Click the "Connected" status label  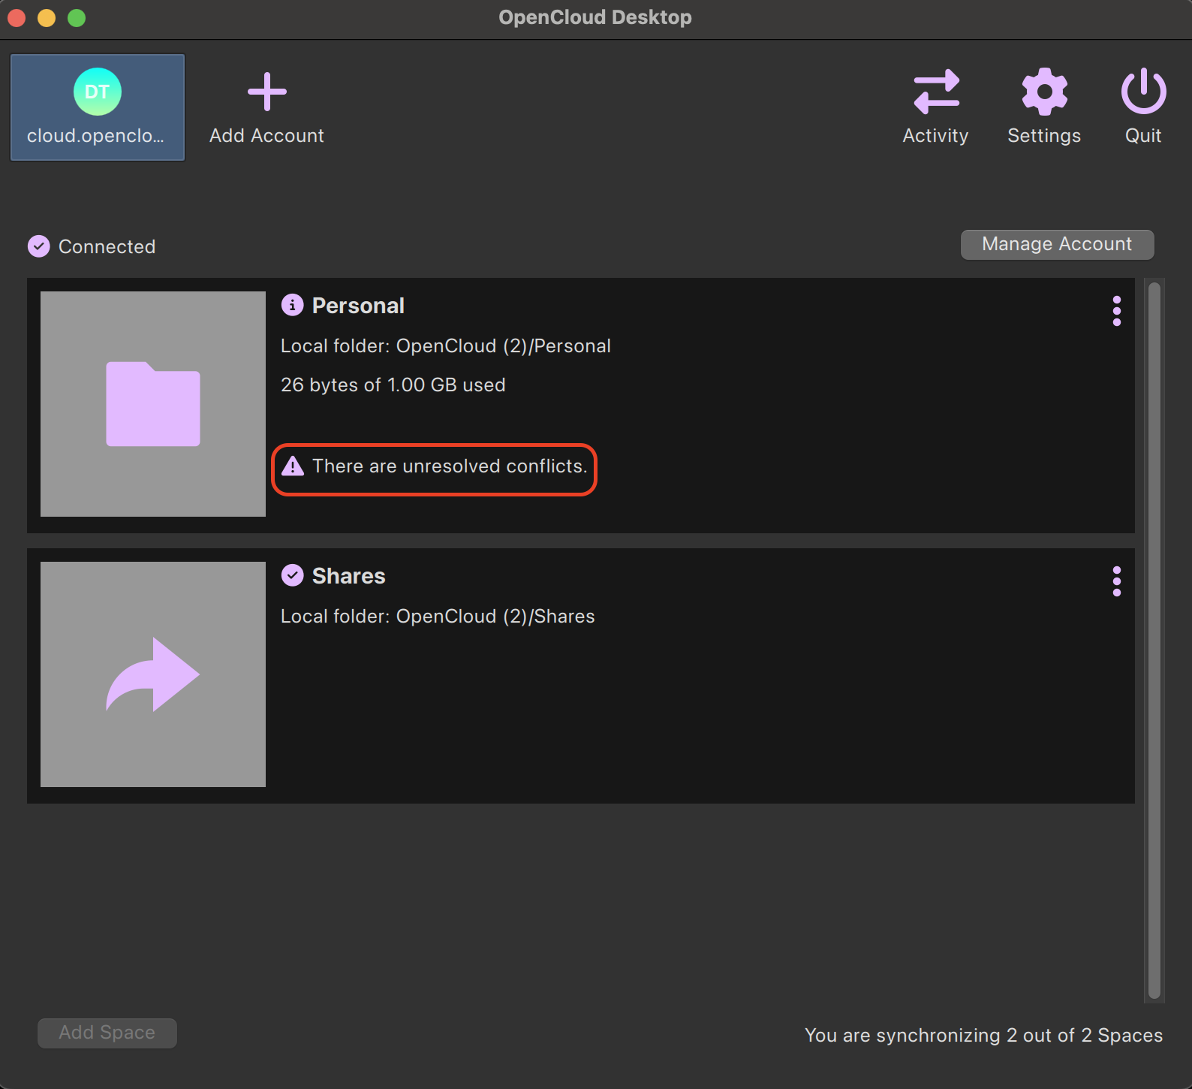click(x=107, y=247)
